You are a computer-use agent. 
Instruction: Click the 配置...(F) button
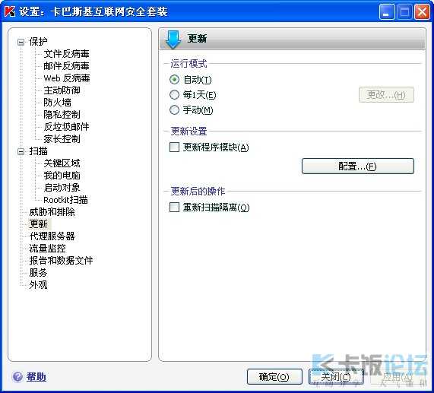[x=357, y=166]
